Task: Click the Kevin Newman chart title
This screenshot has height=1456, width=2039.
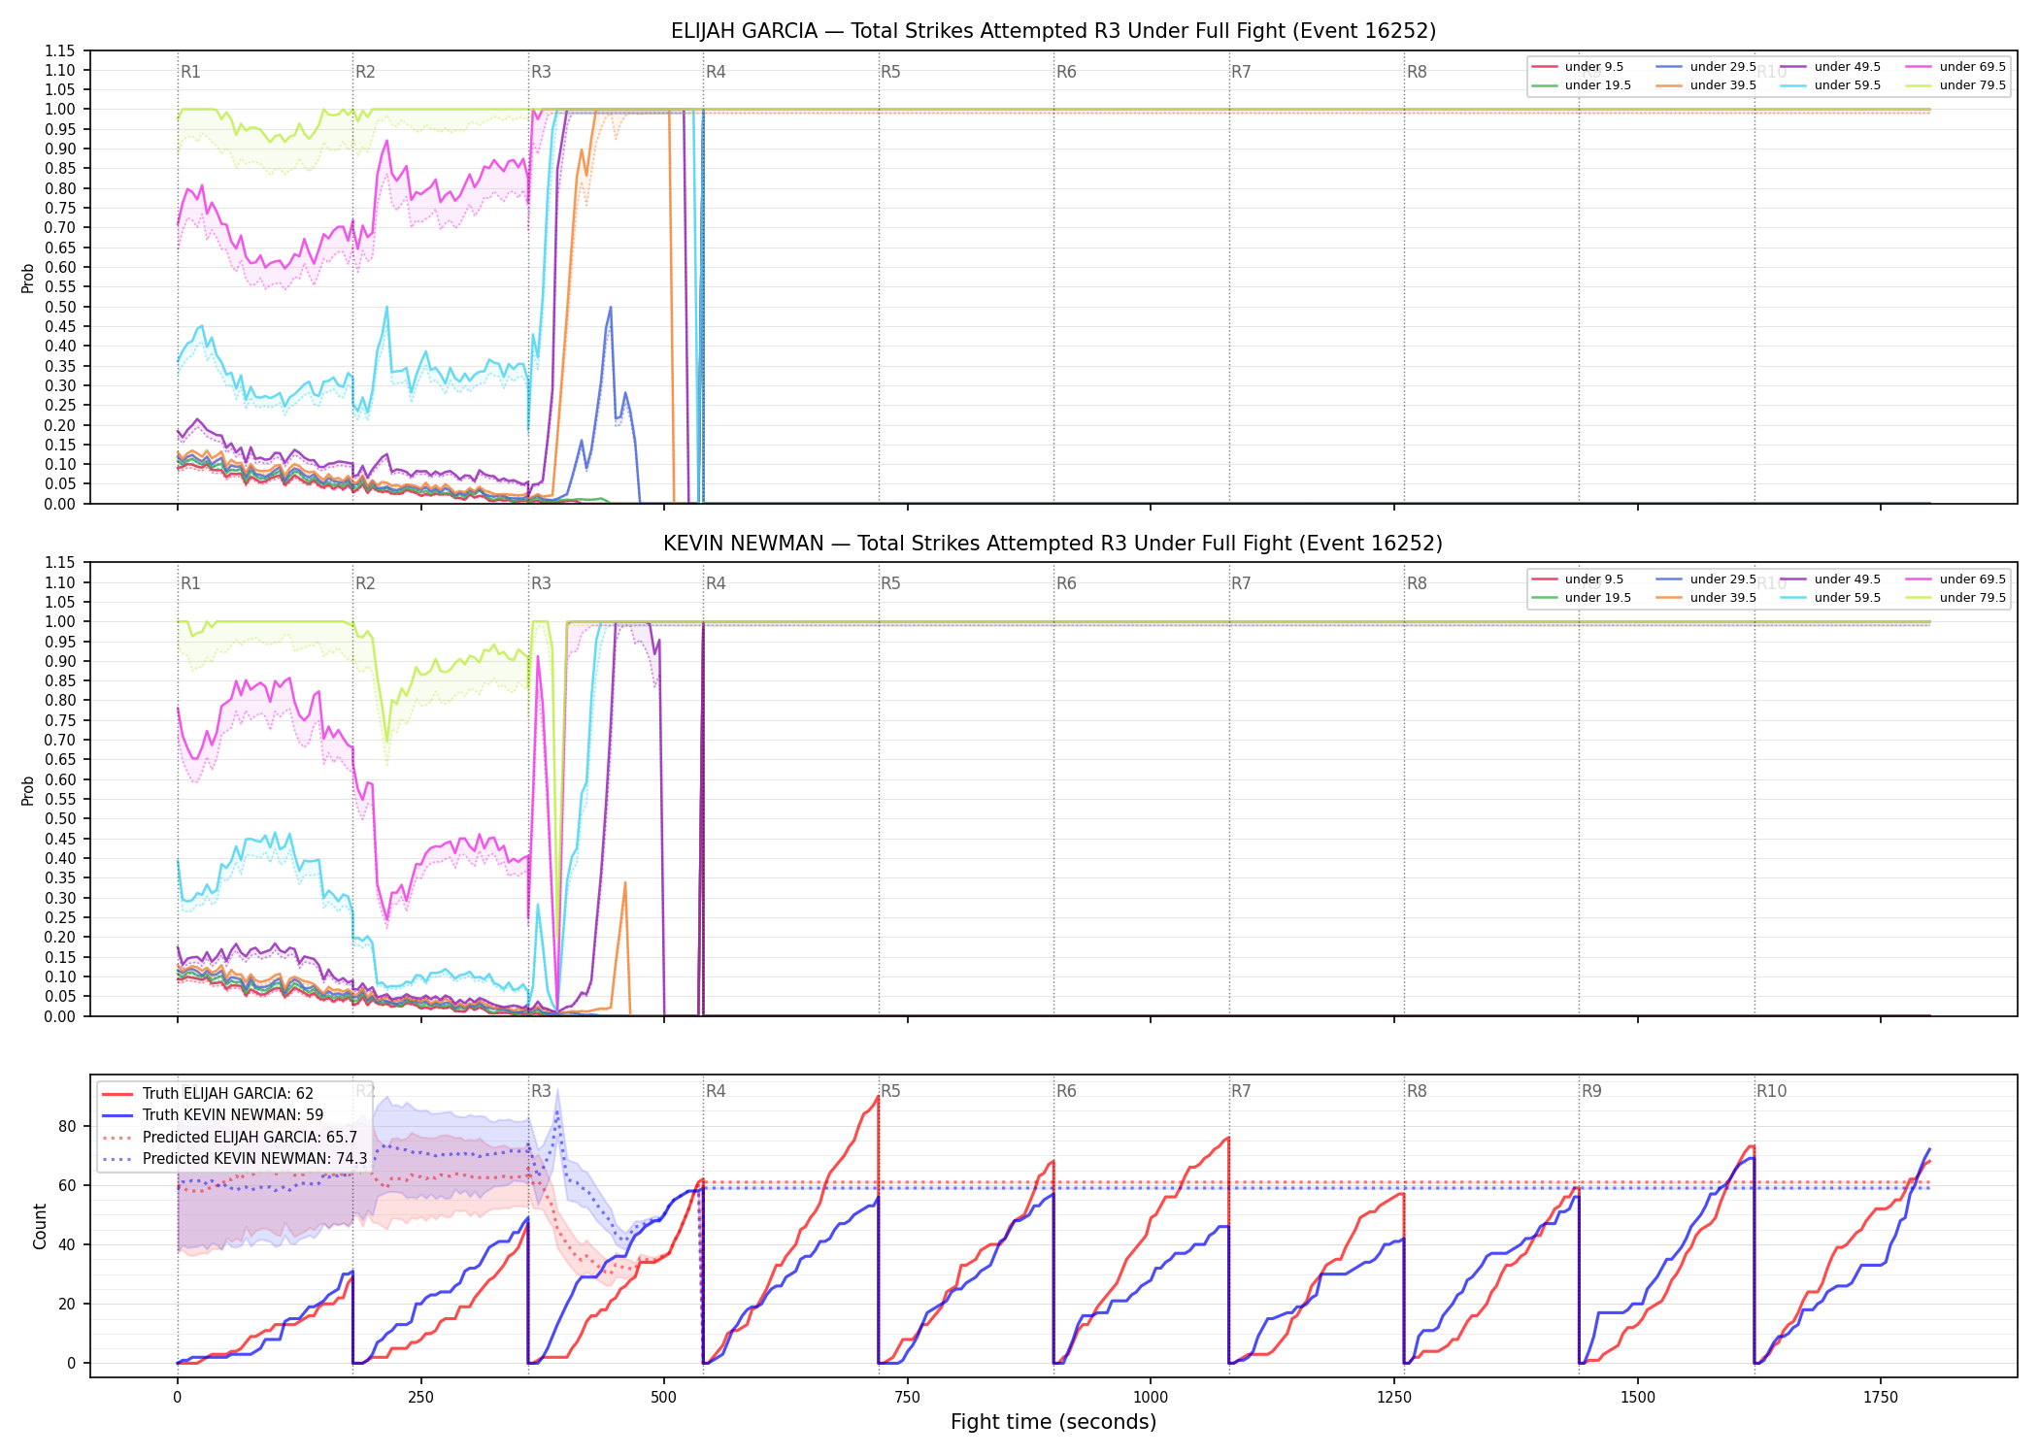Action: click(1053, 544)
